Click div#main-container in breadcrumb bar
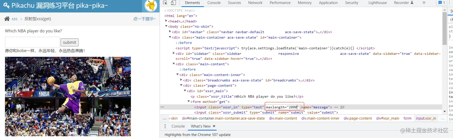 point(223,119)
